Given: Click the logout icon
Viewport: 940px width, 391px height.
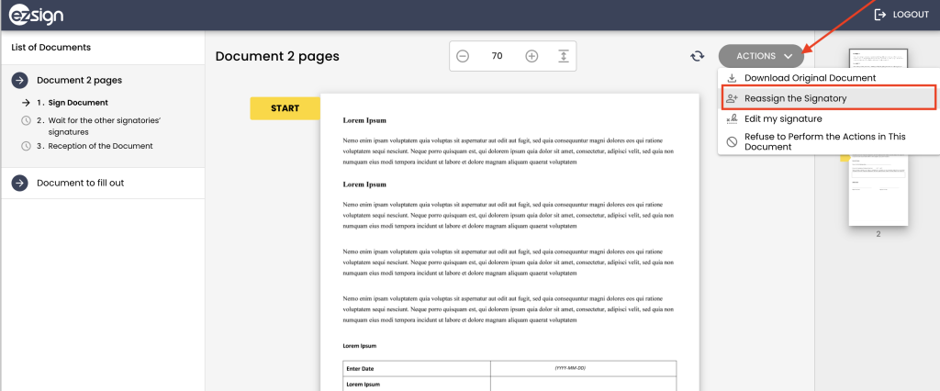Looking at the screenshot, I should tap(880, 15).
